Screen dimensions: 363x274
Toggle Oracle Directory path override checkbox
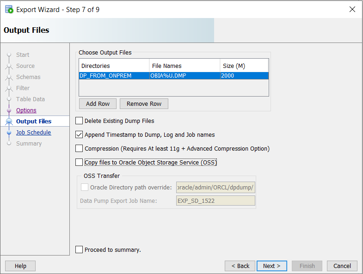(x=85, y=187)
